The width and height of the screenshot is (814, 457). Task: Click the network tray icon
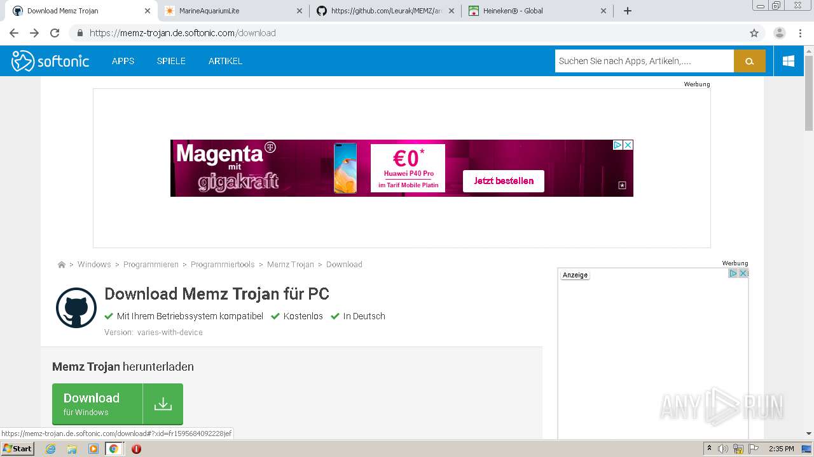click(738, 449)
